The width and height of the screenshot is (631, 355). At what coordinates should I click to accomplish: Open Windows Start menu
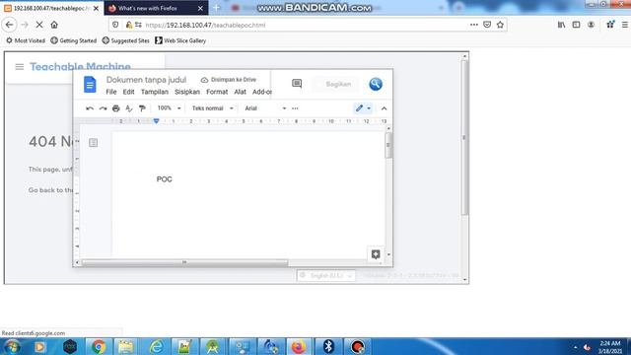click(x=12, y=346)
